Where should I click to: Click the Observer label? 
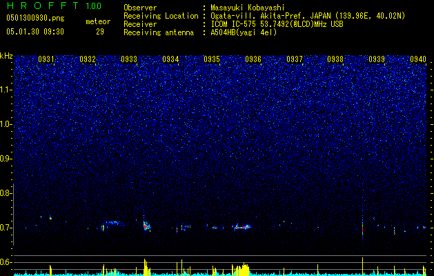140,8
